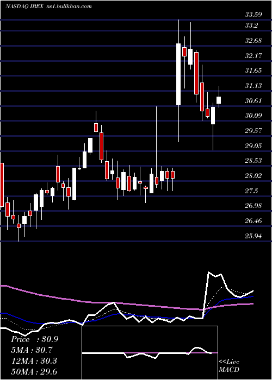Click the 33.59 price axis label
The image size is (272, 380).
[x=254, y=15]
